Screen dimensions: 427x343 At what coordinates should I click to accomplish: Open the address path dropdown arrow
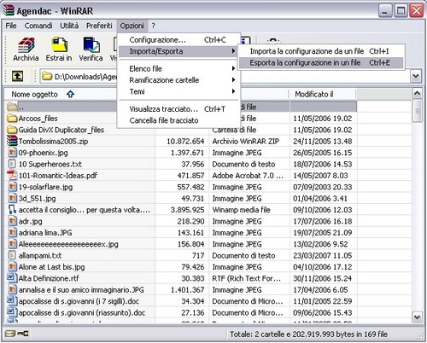416,76
